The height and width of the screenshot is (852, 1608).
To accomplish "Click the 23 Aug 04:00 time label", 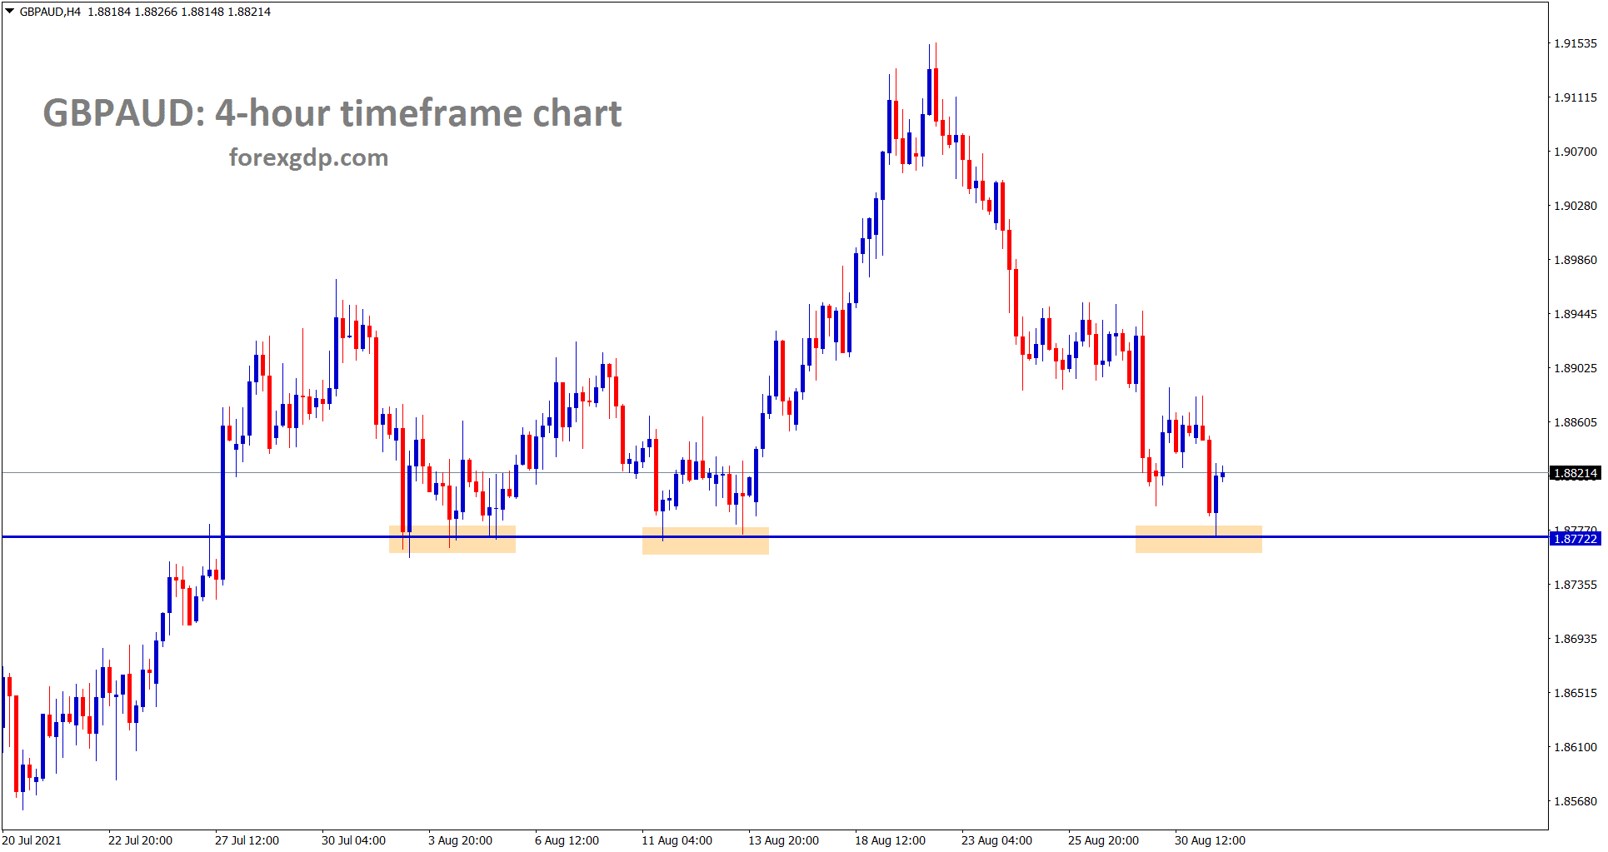I will coord(996,840).
